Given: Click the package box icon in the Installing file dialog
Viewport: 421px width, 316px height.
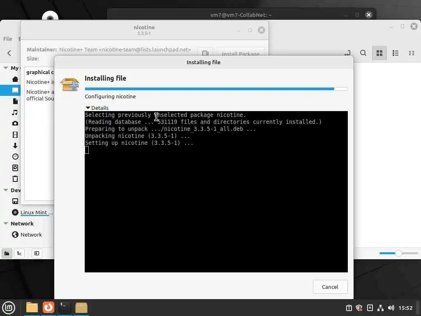Looking at the screenshot, I should pyautogui.click(x=69, y=84).
